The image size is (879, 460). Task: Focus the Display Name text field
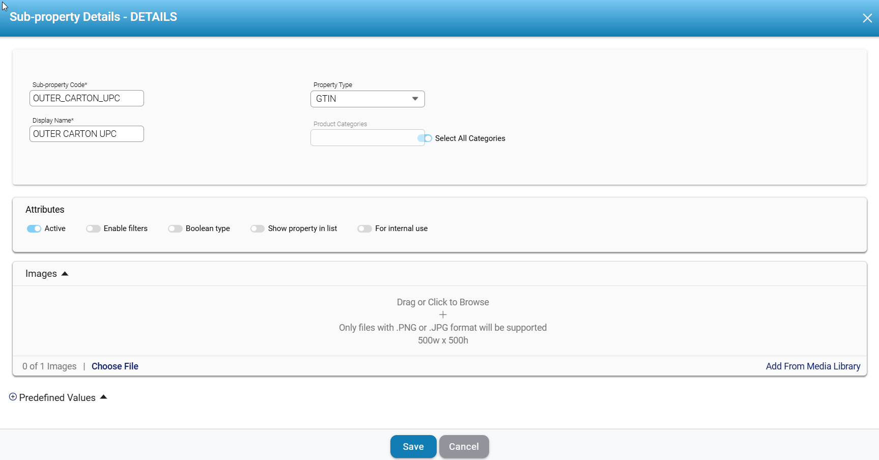(87, 134)
